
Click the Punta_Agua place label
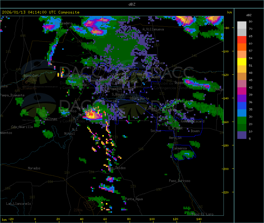click(134, 199)
